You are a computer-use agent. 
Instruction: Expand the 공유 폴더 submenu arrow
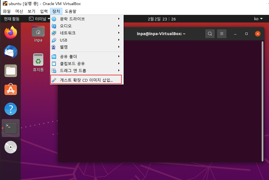(x=119, y=56)
